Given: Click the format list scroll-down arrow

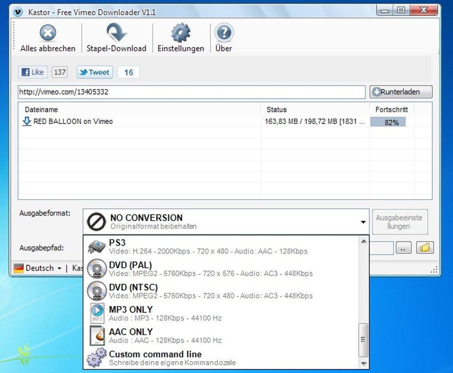Looking at the screenshot, I should [364, 364].
